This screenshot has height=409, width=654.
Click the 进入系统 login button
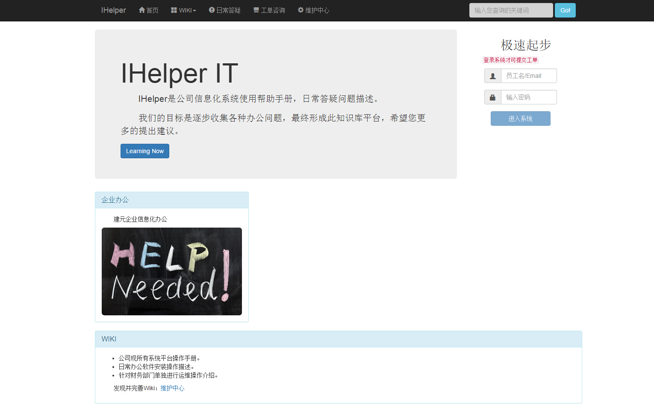520,119
